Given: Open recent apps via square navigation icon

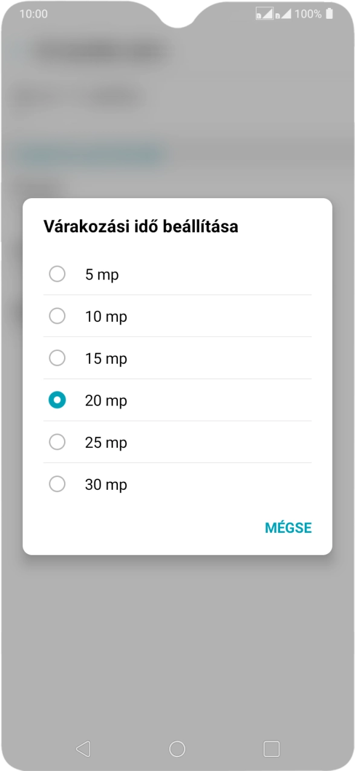Looking at the screenshot, I should (272, 749).
